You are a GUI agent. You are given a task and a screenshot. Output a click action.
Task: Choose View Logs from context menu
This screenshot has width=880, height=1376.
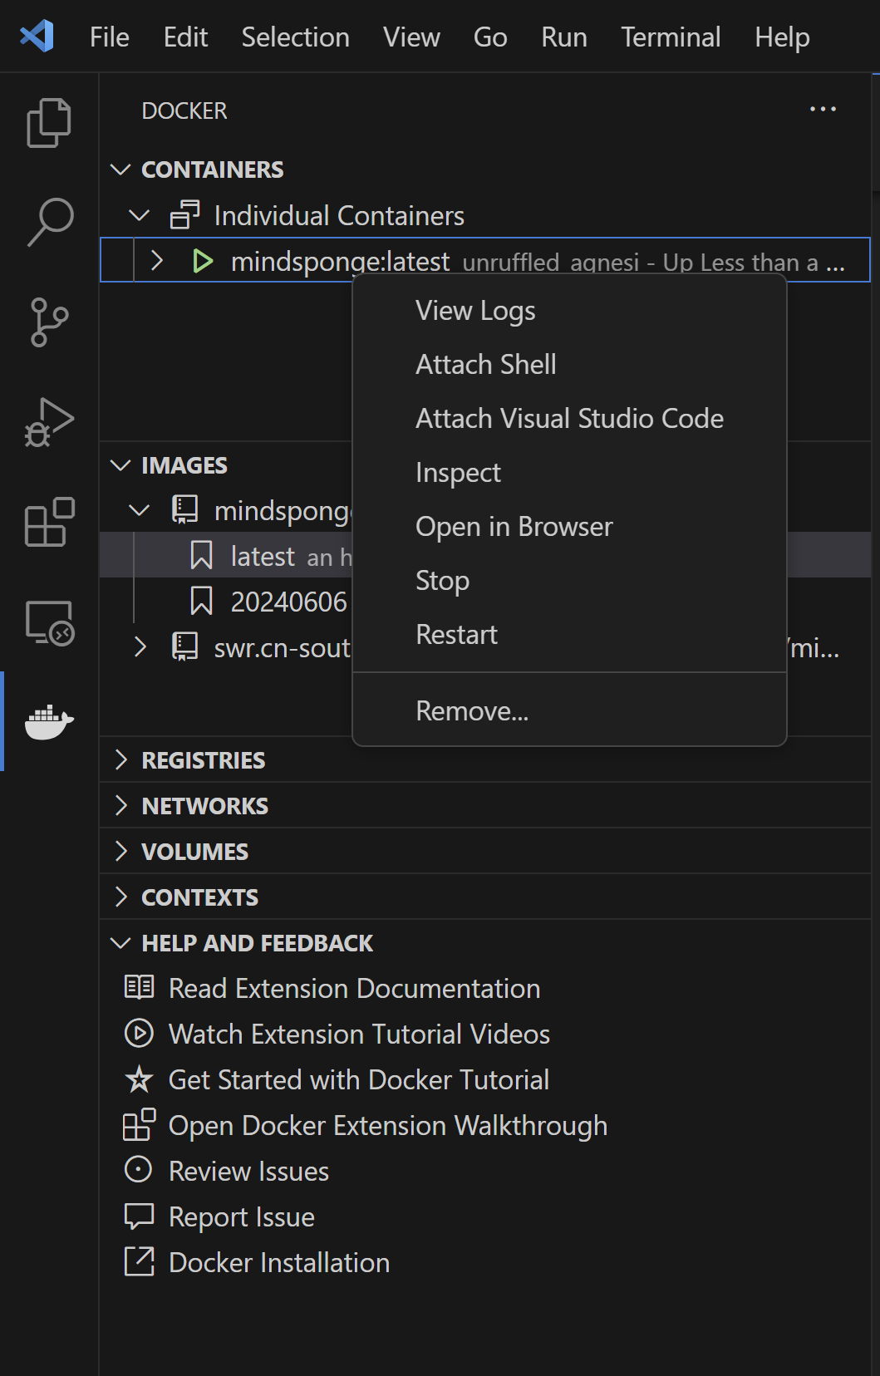[x=475, y=311]
